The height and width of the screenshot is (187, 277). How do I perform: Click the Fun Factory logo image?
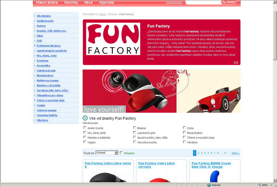tap(113, 39)
